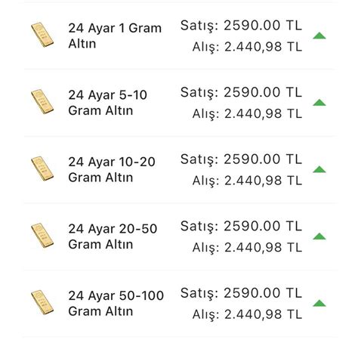Select the 24 Ayar 20-50 Gram Altın label
The width and height of the screenshot is (358, 343).
pyautogui.click(x=113, y=236)
